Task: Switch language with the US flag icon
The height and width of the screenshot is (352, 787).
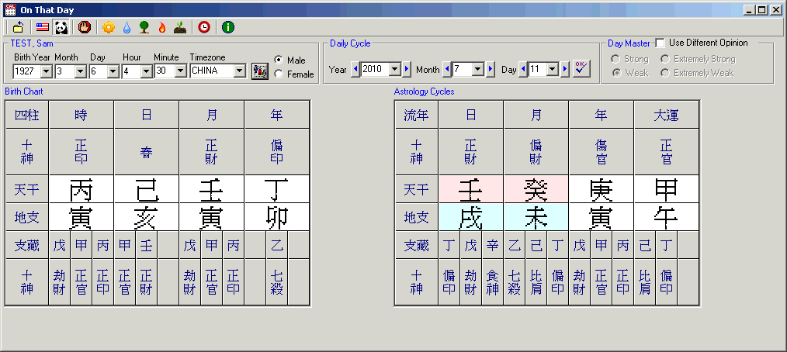Action: (x=43, y=27)
